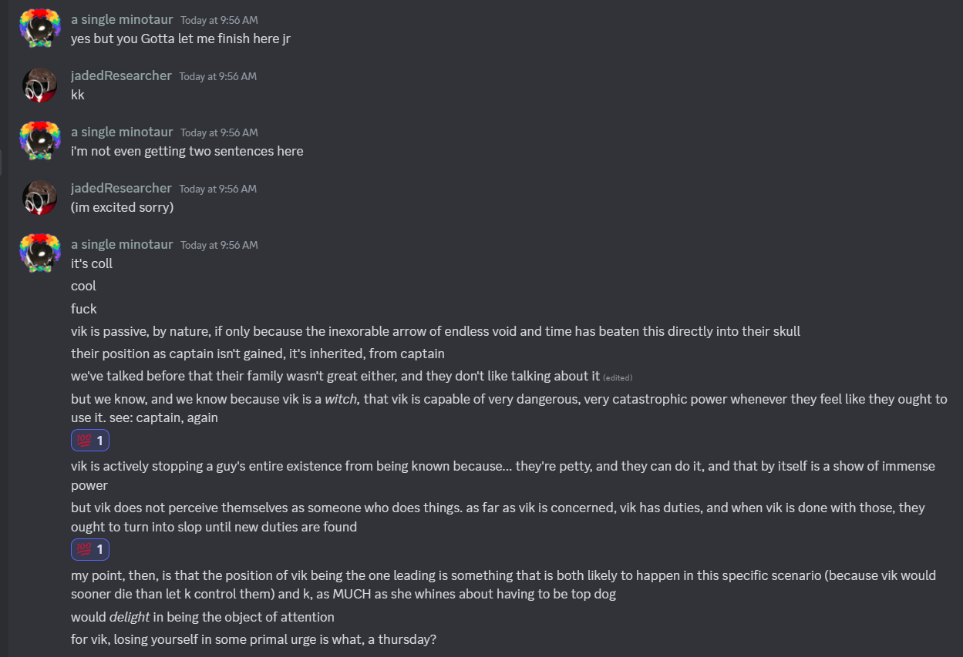This screenshot has width=963, height=657.
Task: Click the minotaur avatar beside "yes but you Gotta" message
Action: (x=40, y=28)
